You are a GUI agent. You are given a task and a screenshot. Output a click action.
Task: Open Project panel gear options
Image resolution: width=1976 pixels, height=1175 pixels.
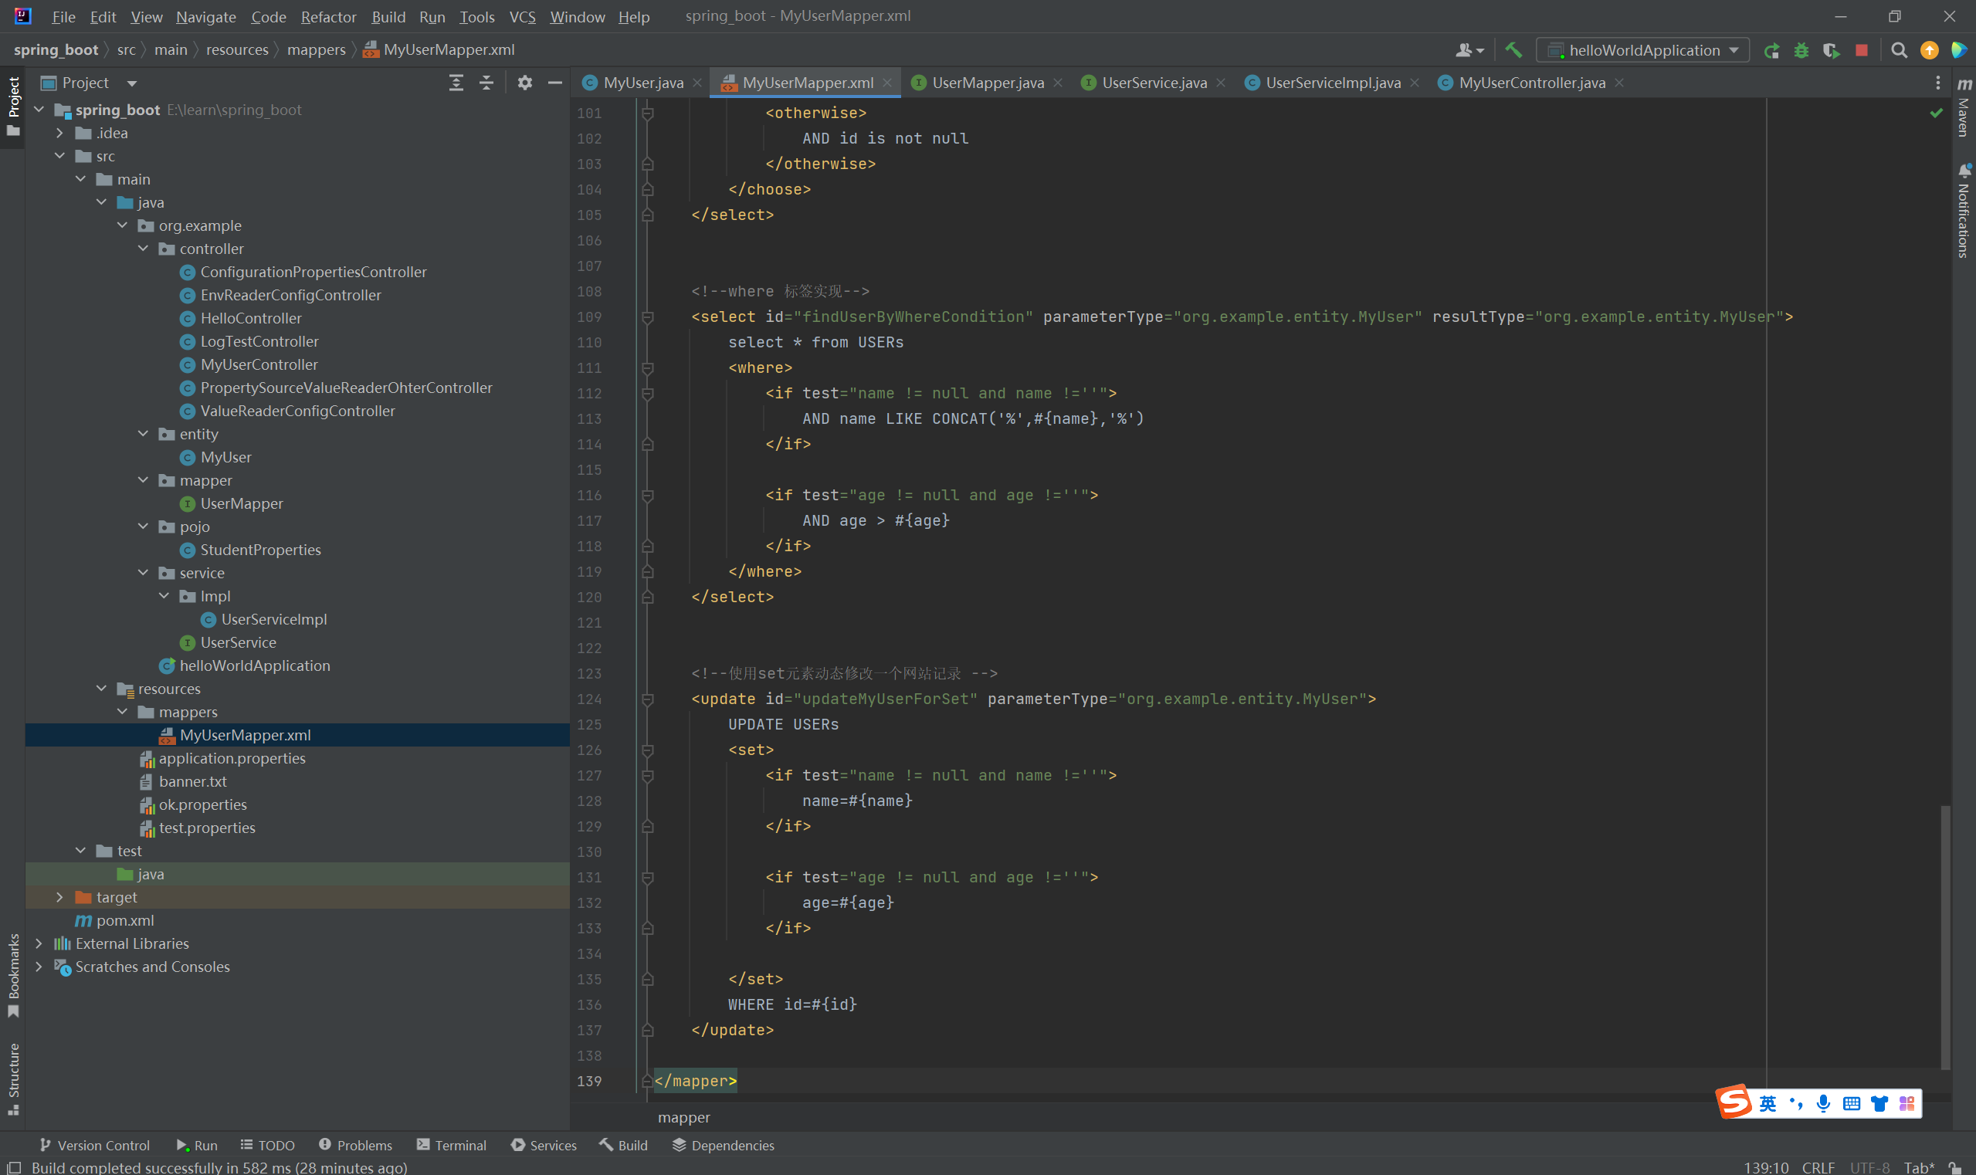click(524, 83)
